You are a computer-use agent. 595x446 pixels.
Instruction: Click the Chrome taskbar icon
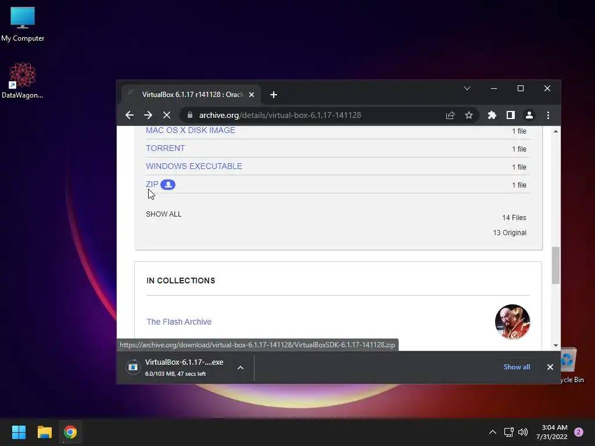(70, 432)
